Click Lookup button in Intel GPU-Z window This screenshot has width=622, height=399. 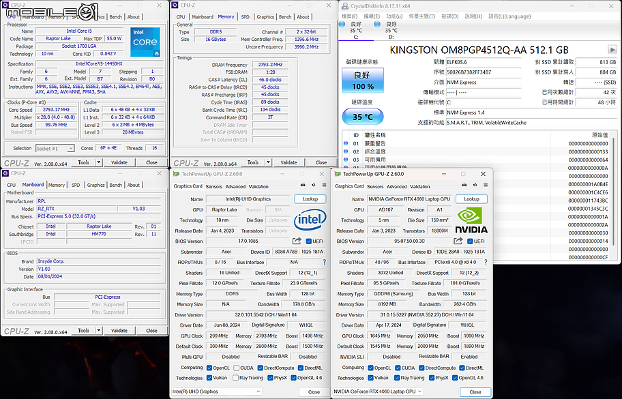click(310, 199)
